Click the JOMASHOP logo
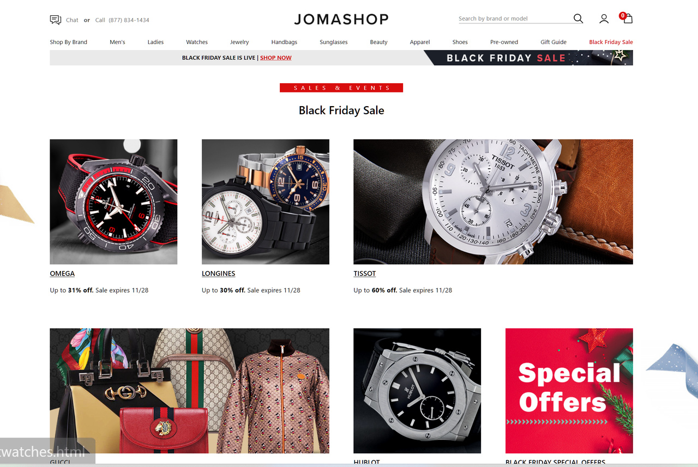Screen dimensions: 698x467 341,19
